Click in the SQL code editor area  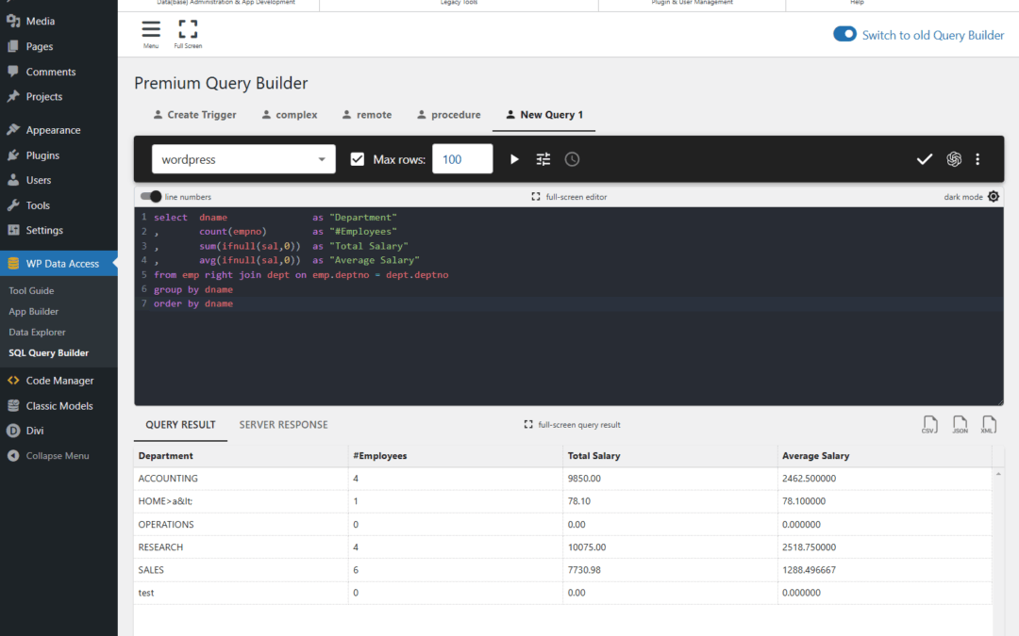point(569,306)
